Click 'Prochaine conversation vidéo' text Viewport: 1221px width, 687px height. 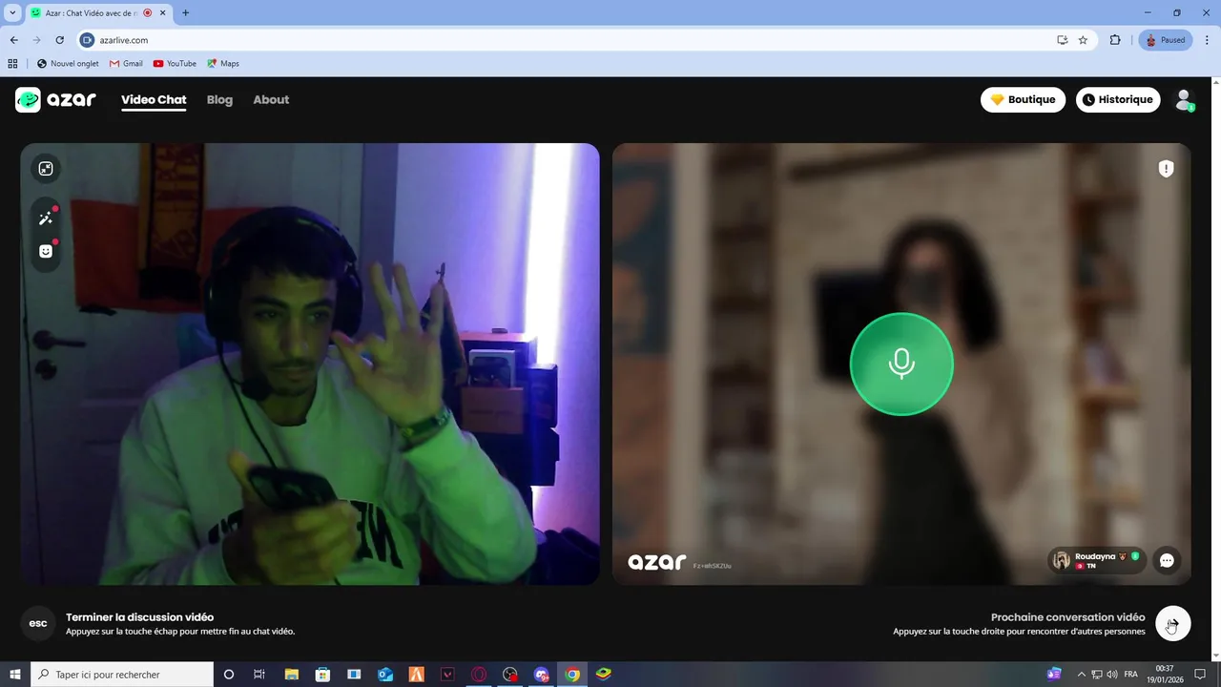click(x=1067, y=617)
